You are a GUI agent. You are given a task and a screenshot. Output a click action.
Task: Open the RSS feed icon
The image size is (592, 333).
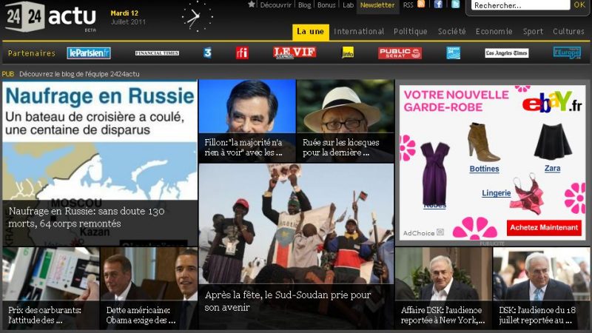pyautogui.click(x=421, y=4)
